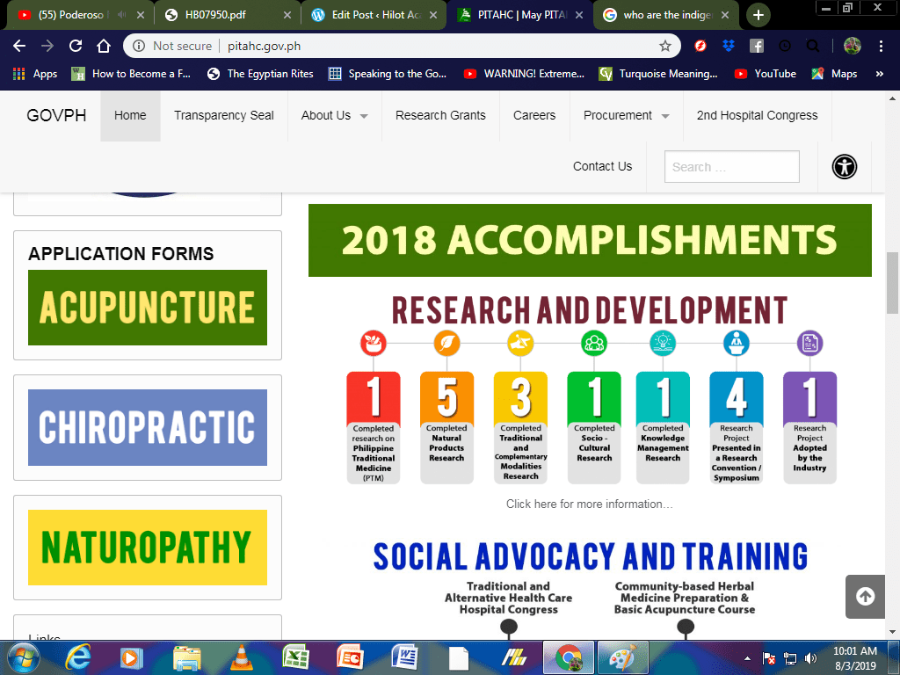Open the Careers menu item
This screenshot has width=900, height=675.
click(534, 115)
